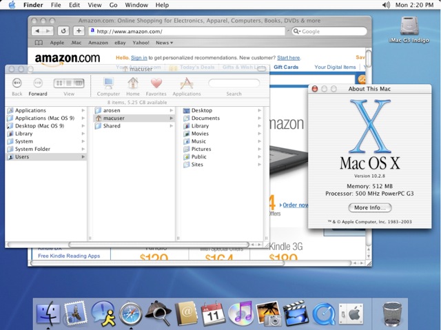Click More Info button
This screenshot has height=330, width=441.
[x=370, y=208]
